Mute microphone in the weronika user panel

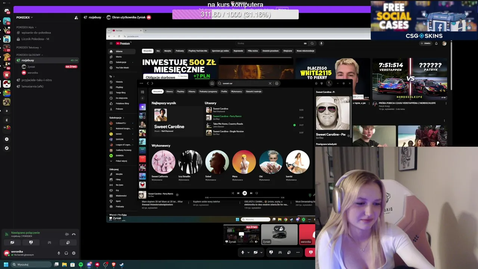tap(59, 253)
